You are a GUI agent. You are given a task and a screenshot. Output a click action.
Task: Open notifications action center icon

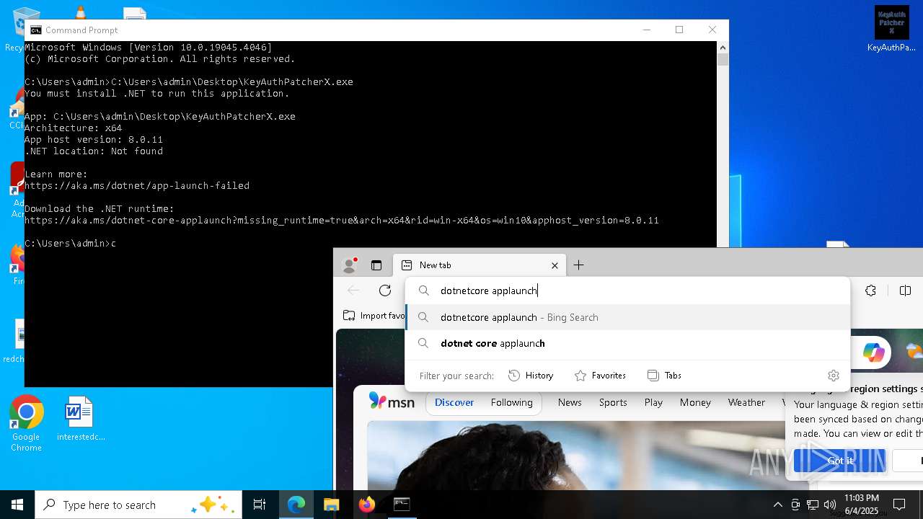[x=899, y=505]
